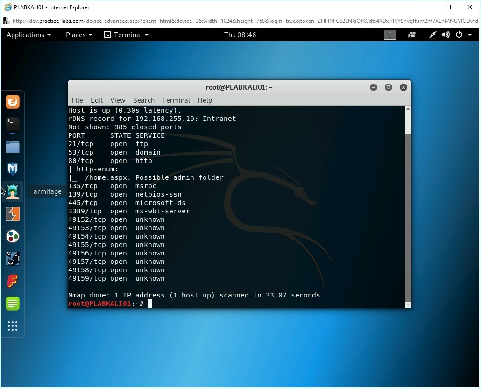
Task: Open the Files folder icon in dock
Action: pos(13,147)
